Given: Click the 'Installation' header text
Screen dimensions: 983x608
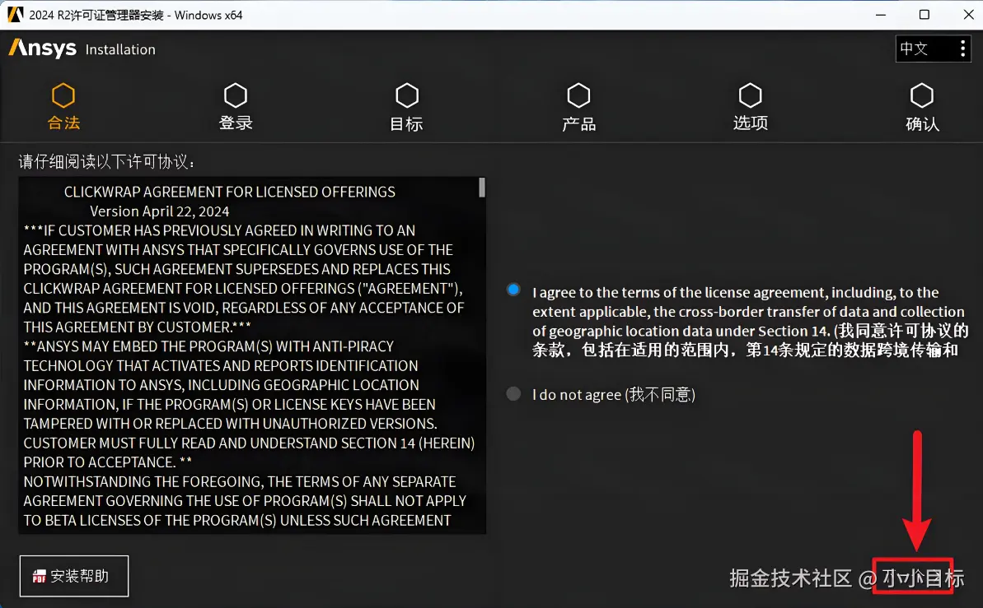Looking at the screenshot, I should coord(120,49).
